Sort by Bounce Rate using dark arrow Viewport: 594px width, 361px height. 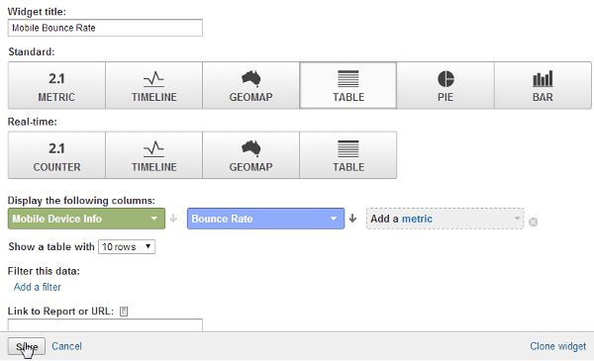[352, 219]
